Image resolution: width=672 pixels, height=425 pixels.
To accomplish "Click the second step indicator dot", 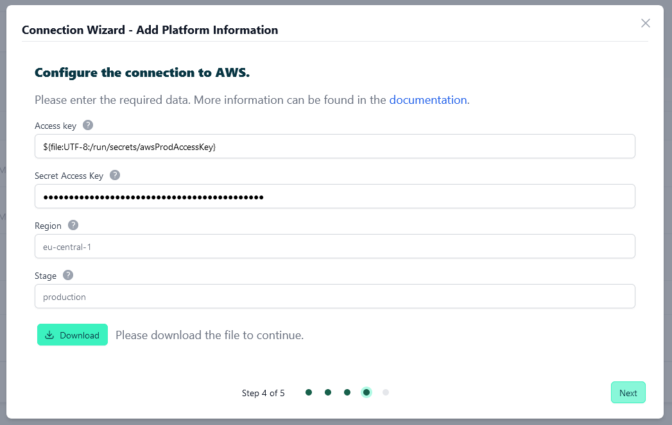I will (x=328, y=391).
